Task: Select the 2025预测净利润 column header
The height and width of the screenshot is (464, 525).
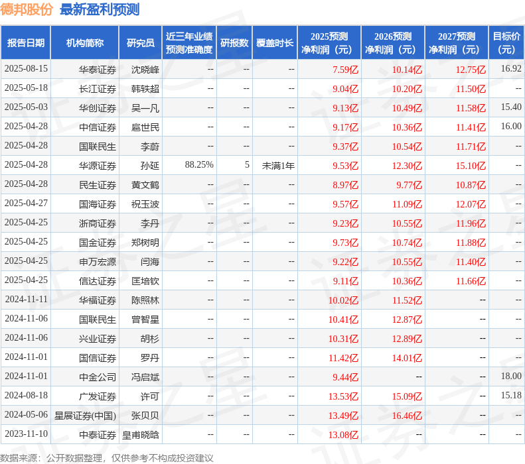Action: (329, 43)
